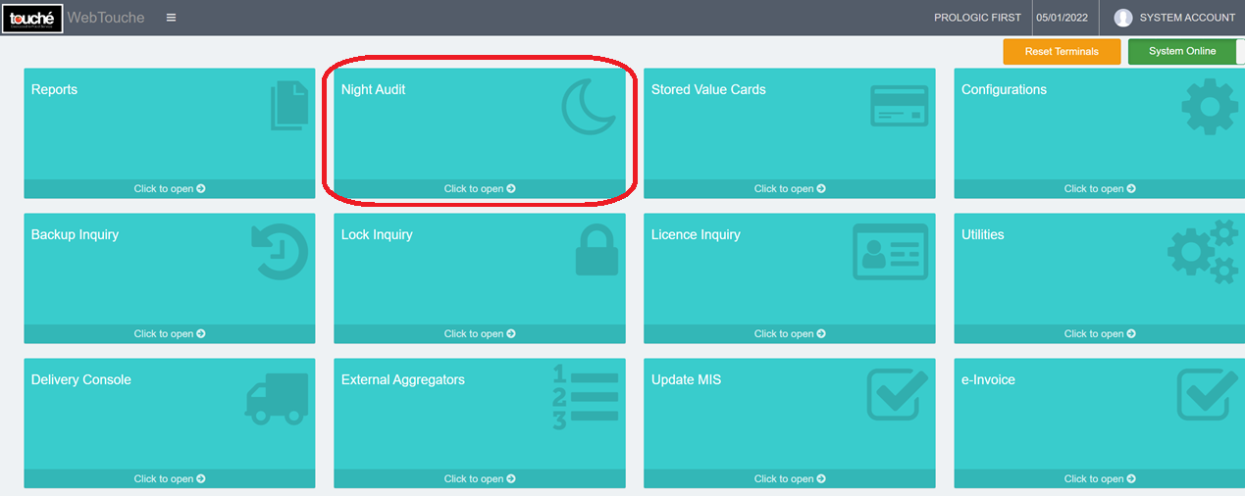This screenshot has width=1245, height=496.
Task: Click the Stored Value Cards card icon
Action: coord(899,106)
